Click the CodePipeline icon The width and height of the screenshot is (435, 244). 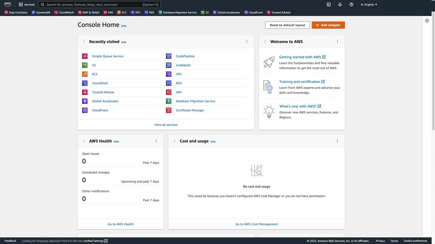(x=169, y=56)
